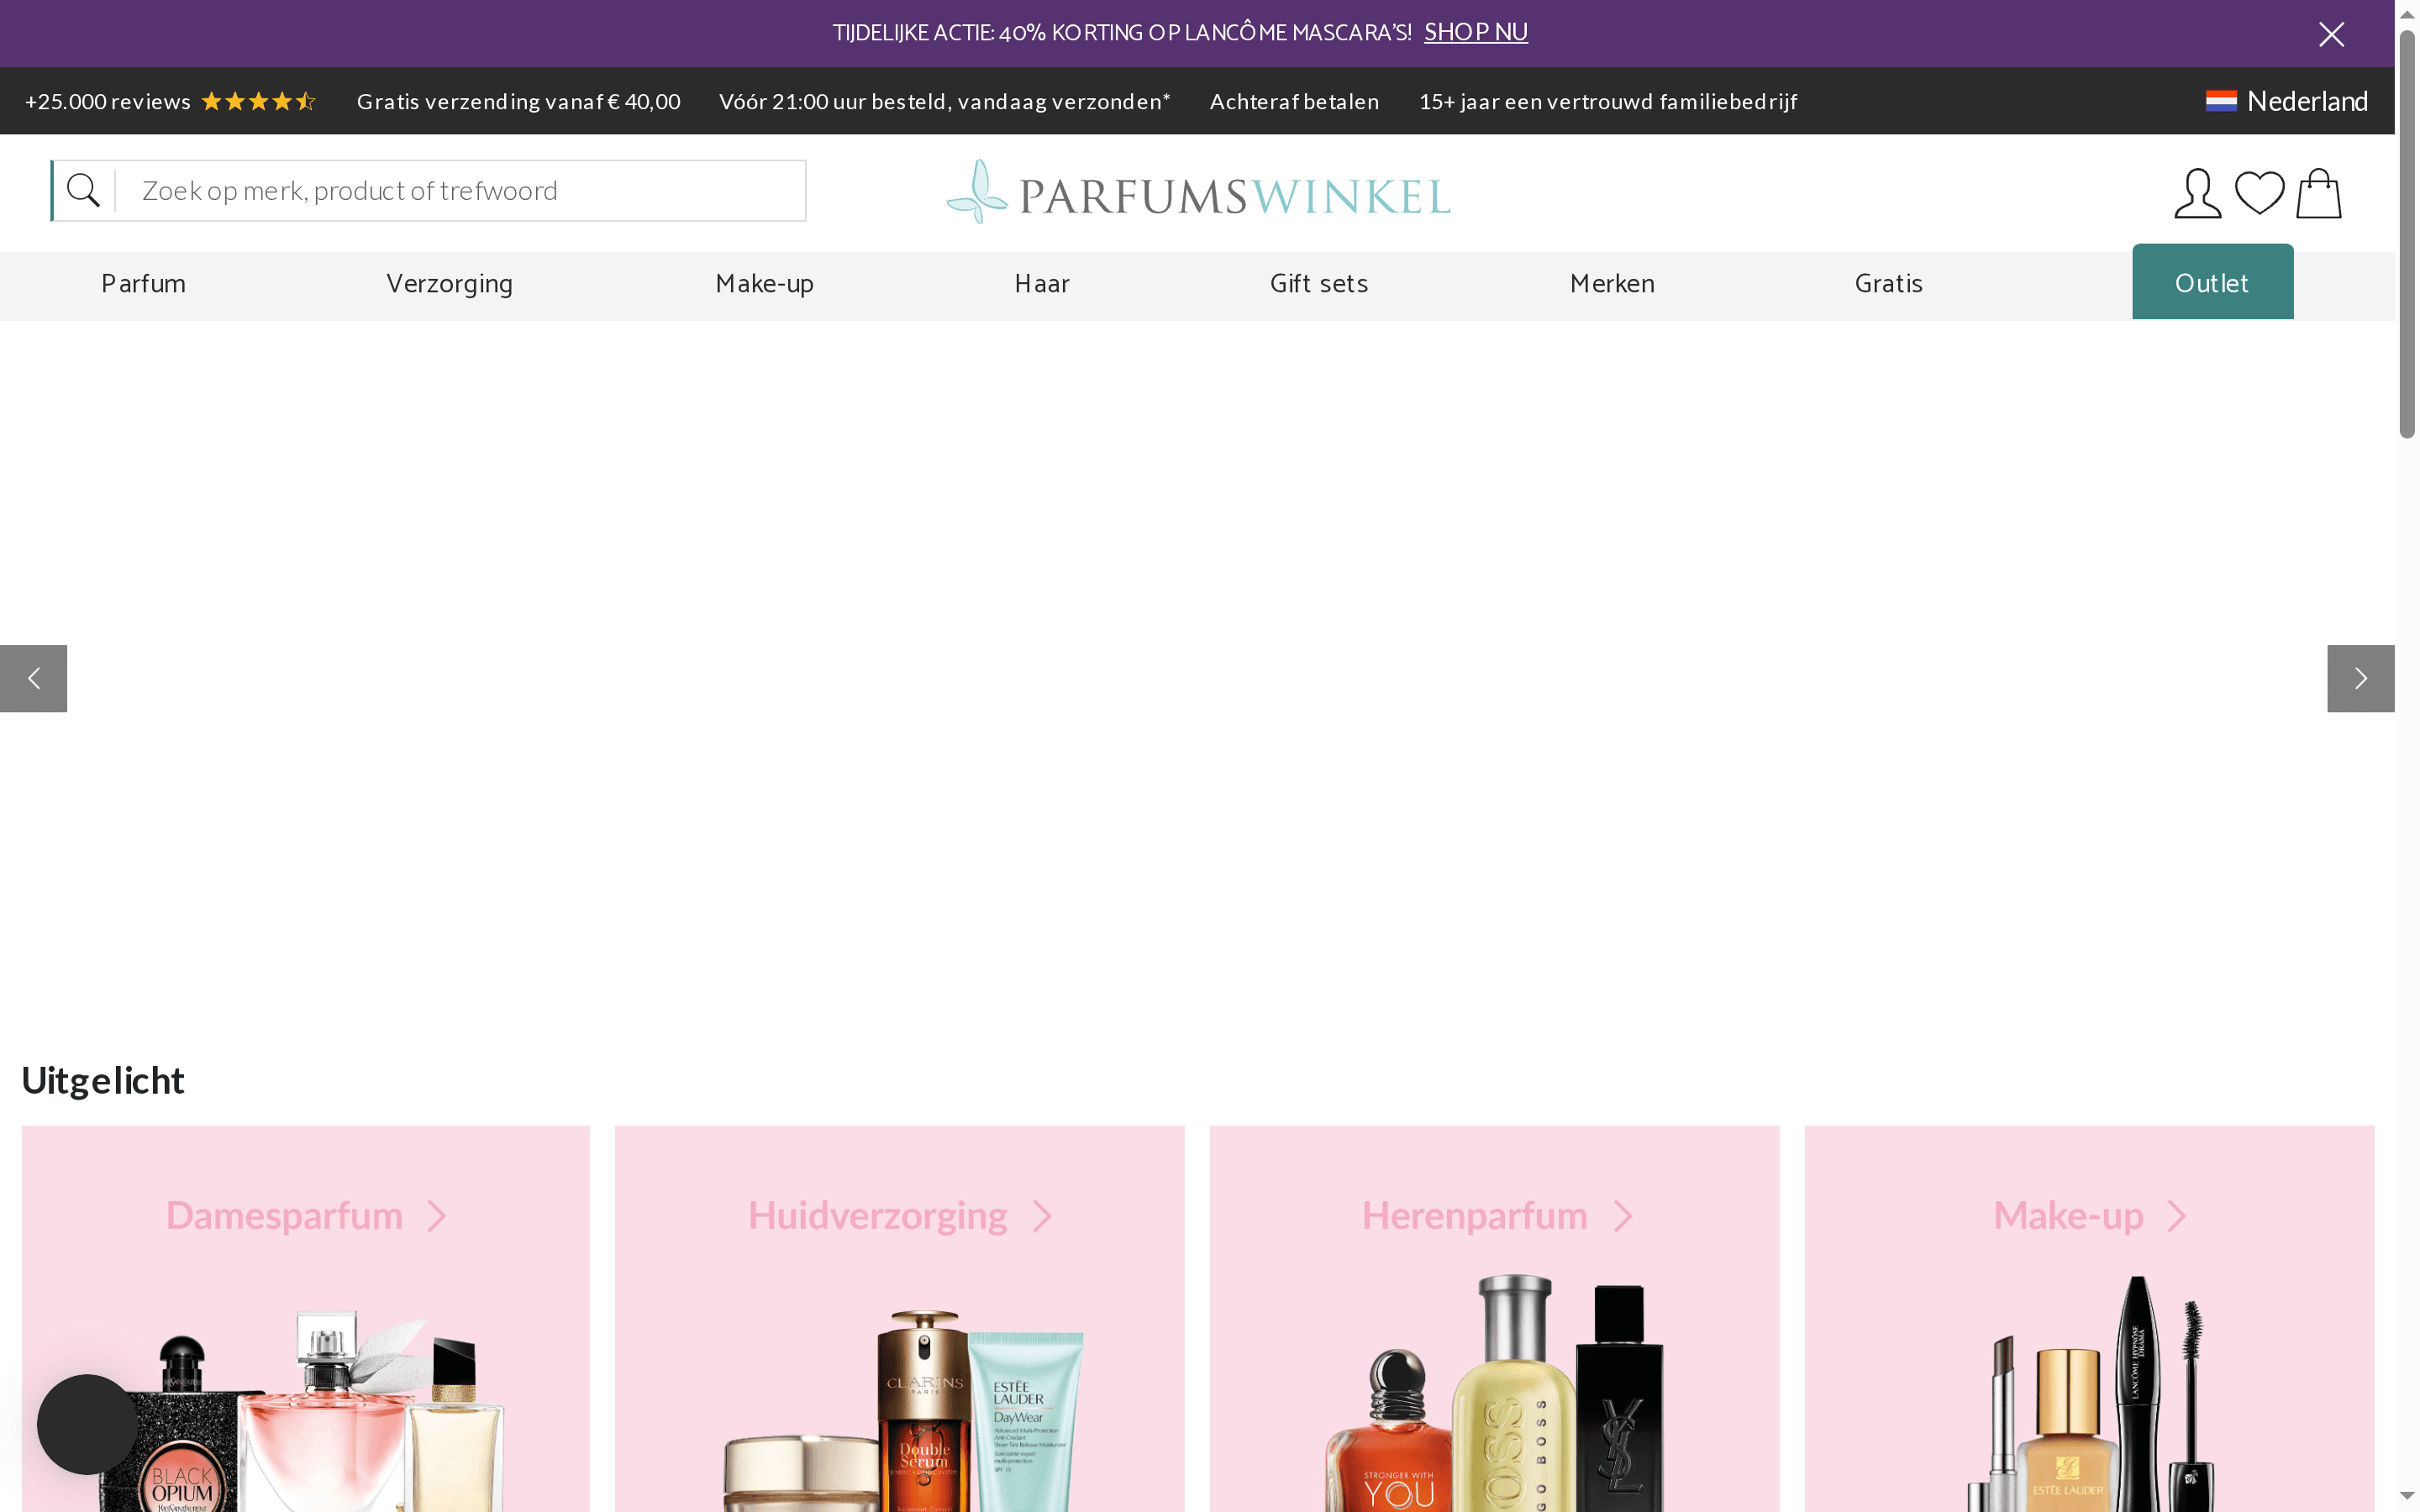2420x1512 pixels.
Task: Click the Parfumswinkel logo
Action: click(1197, 192)
